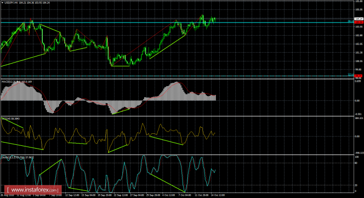Viewport: 364px width, 198px height.
Task: Click the divider between MACD and CCI
Action: point(177,116)
